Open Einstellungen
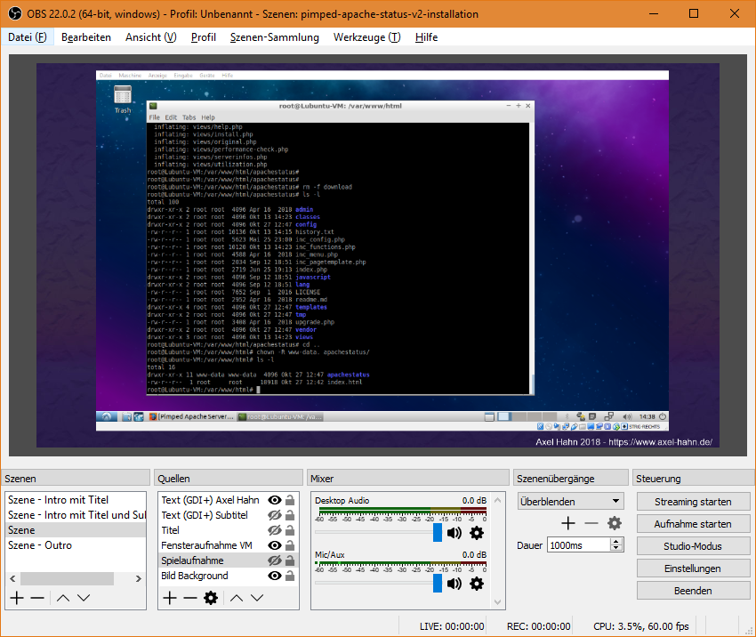This screenshot has width=756, height=637. [x=693, y=568]
